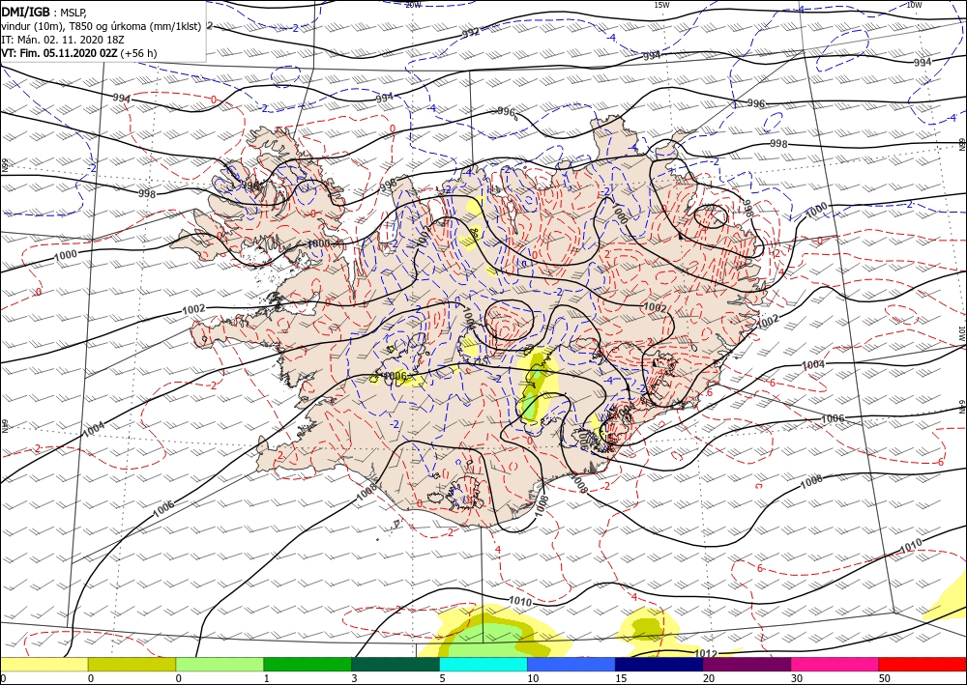
Task: Click the '20W' longitude label
Action: coord(413,5)
